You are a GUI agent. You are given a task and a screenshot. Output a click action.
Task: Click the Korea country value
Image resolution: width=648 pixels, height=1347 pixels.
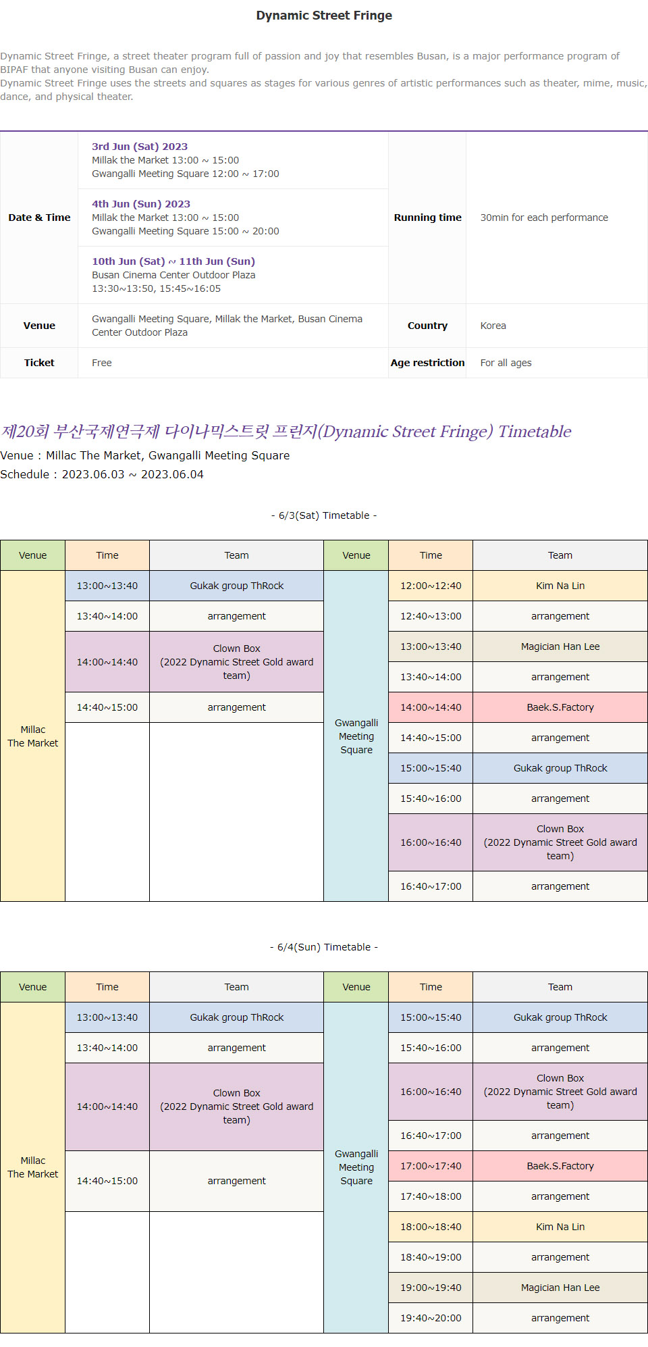pyautogui.click(x=493, y=326)
